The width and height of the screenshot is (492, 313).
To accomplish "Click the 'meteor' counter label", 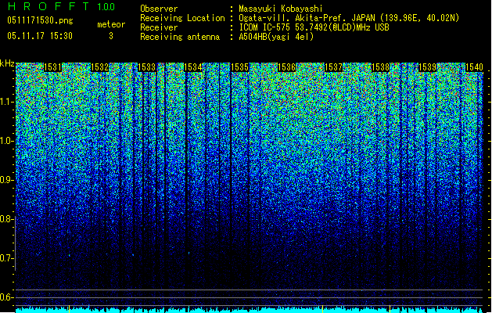I will pos(111,24).
